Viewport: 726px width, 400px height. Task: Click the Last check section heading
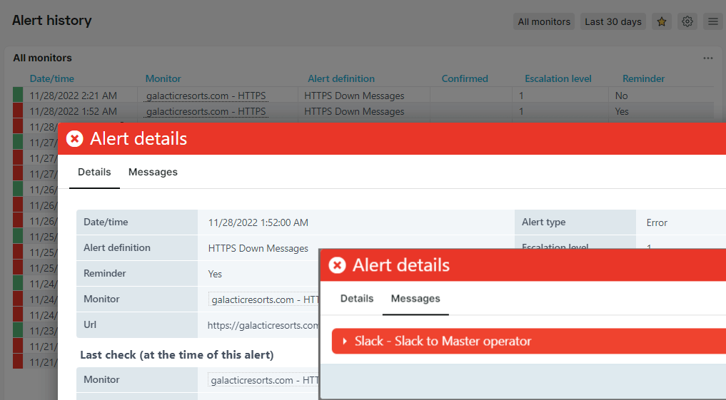click(x=177, y=354)
